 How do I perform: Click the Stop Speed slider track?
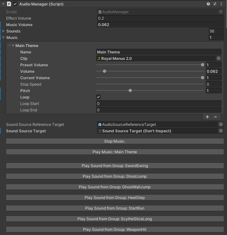coord(150,84)
